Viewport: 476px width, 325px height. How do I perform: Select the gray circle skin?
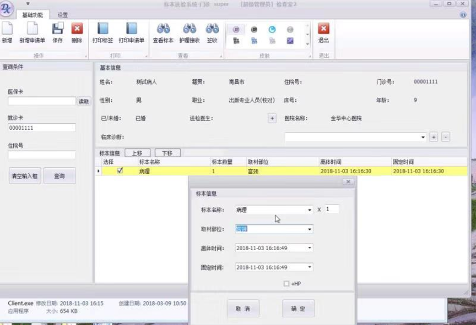(x=290, y=29)
